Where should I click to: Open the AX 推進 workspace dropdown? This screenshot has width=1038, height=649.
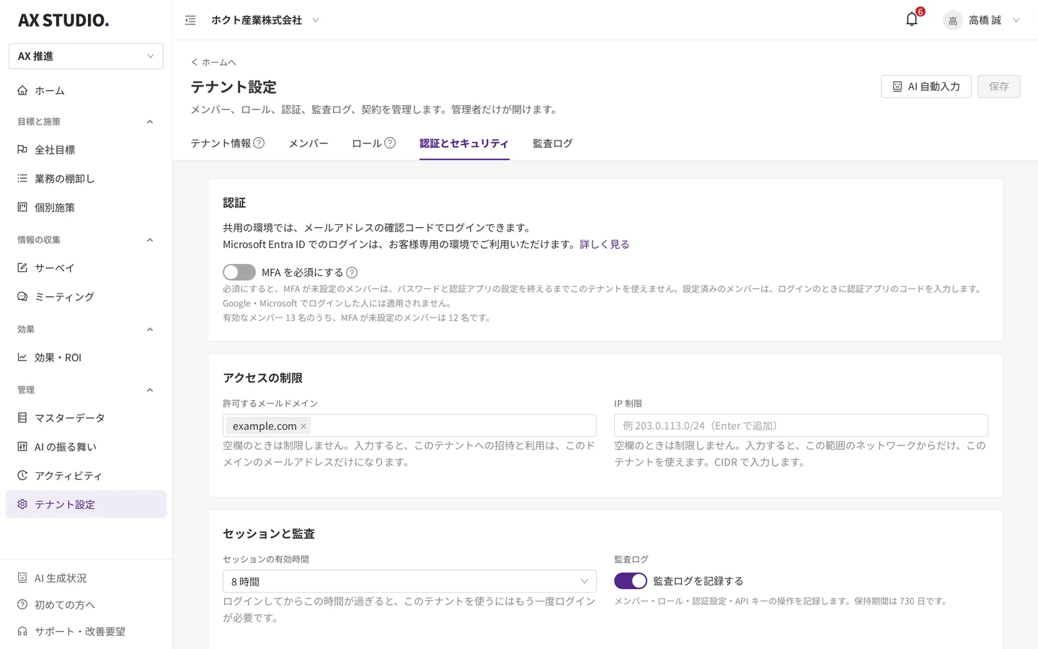(86, 56)
